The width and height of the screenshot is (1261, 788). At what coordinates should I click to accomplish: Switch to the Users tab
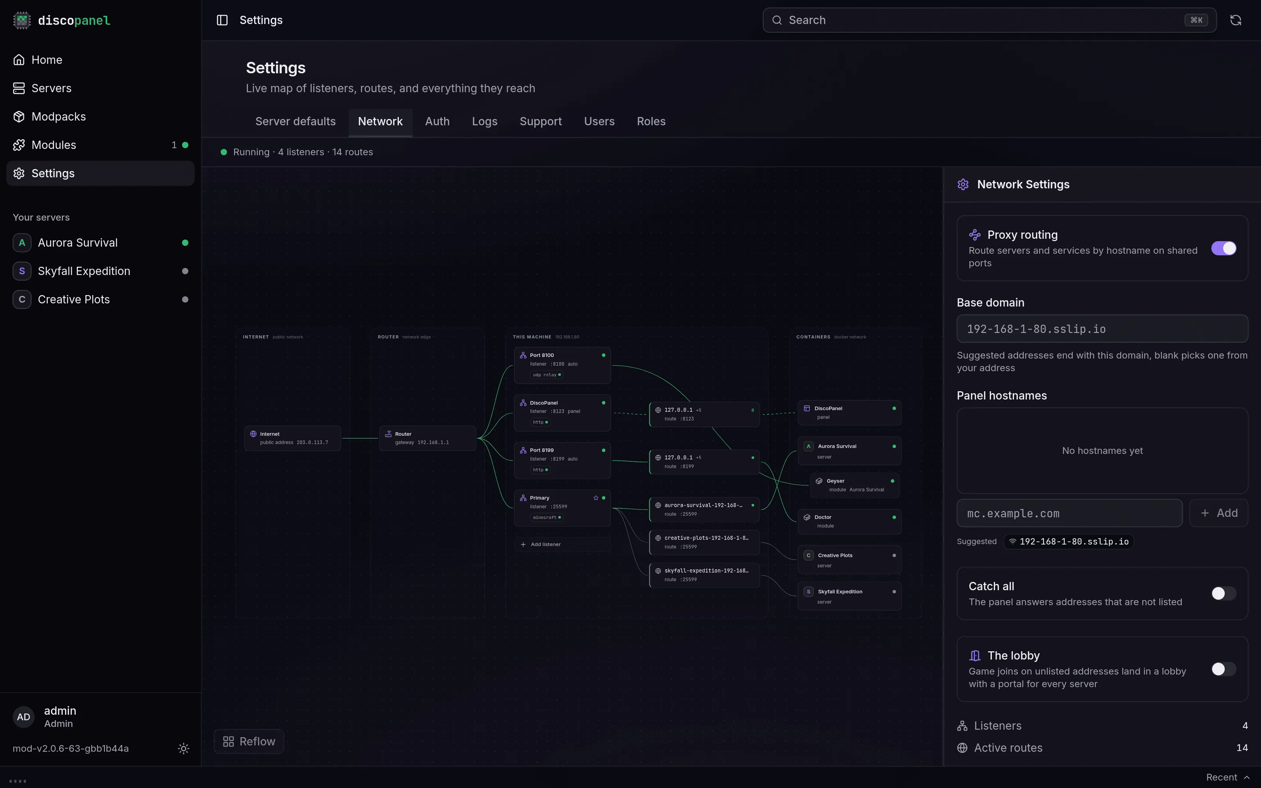click(x=599, y=121)
